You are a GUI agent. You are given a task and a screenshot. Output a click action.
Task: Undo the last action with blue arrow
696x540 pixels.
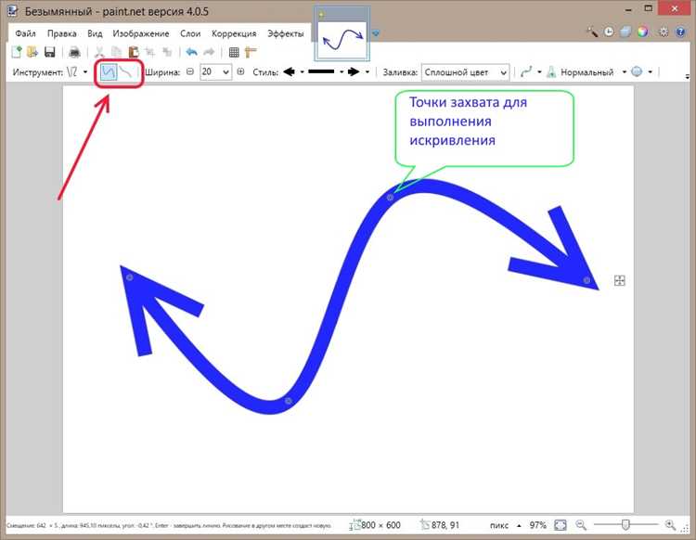(191, 52)
